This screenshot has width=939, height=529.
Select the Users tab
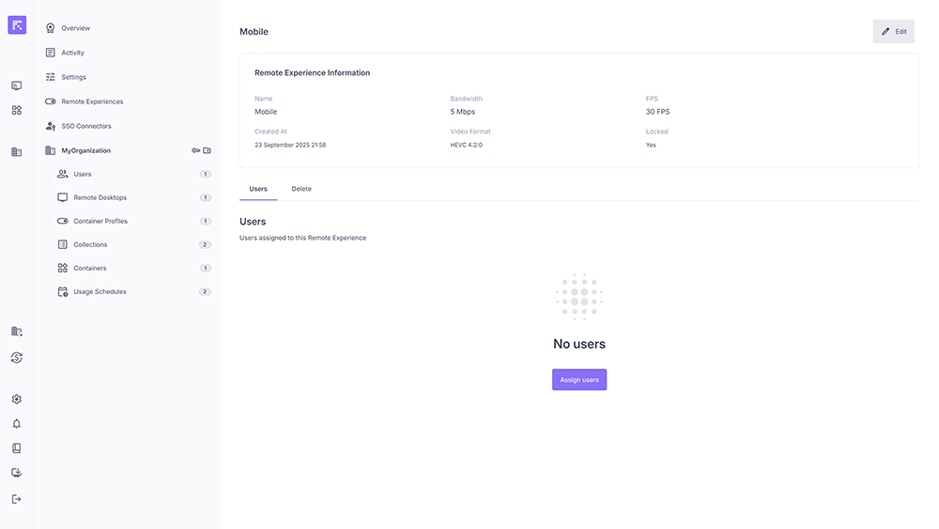(258, 189)
